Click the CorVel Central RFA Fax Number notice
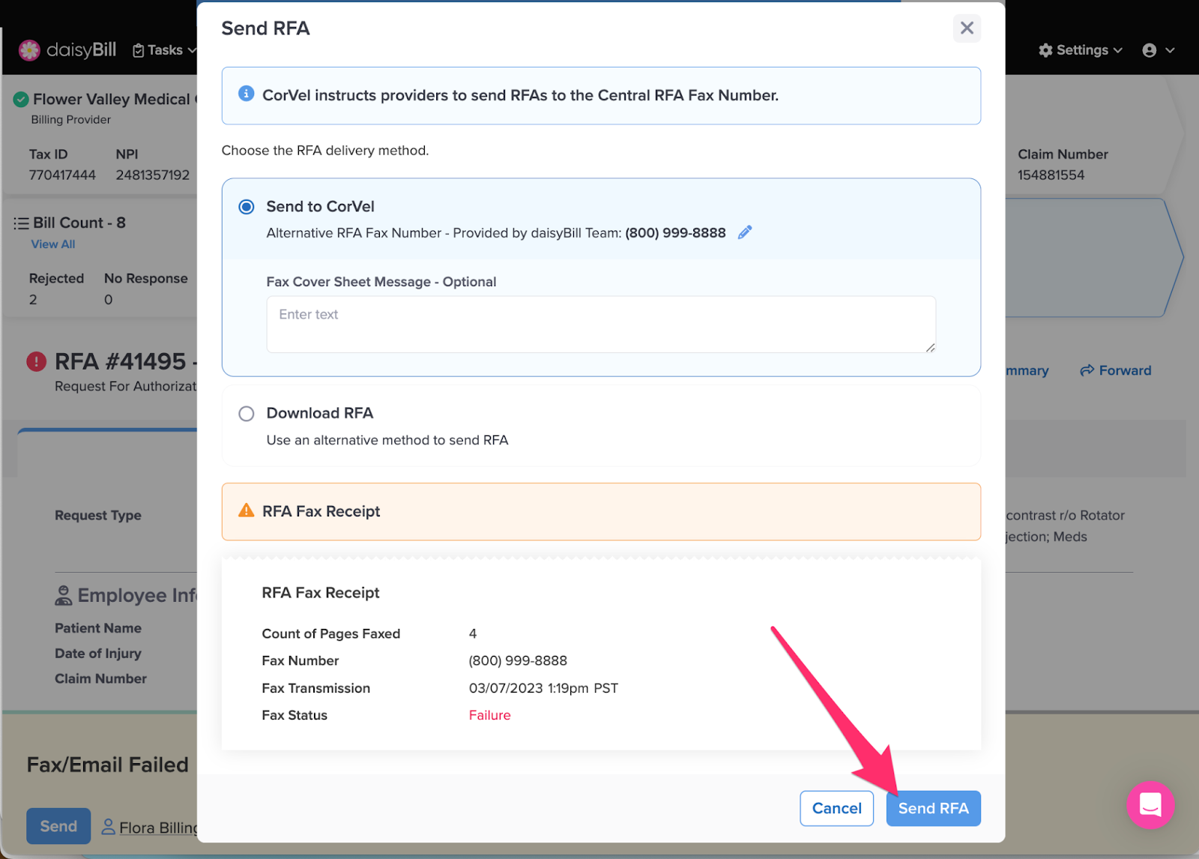Image resolution: width=1199 pixels, height=859 pixels. pos(601,95)
